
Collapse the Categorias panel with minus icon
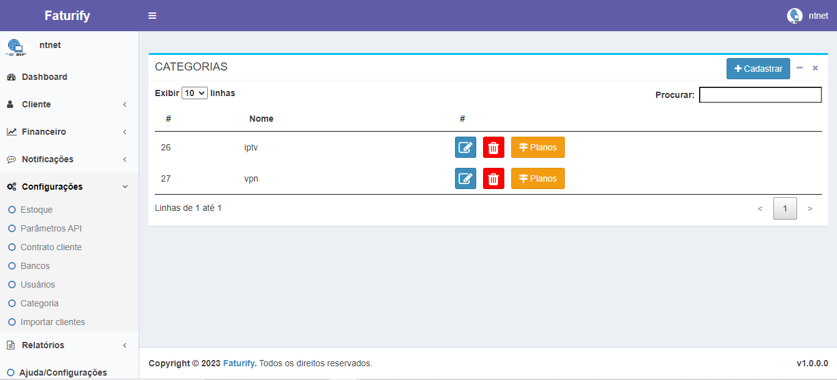pos(800,68)
